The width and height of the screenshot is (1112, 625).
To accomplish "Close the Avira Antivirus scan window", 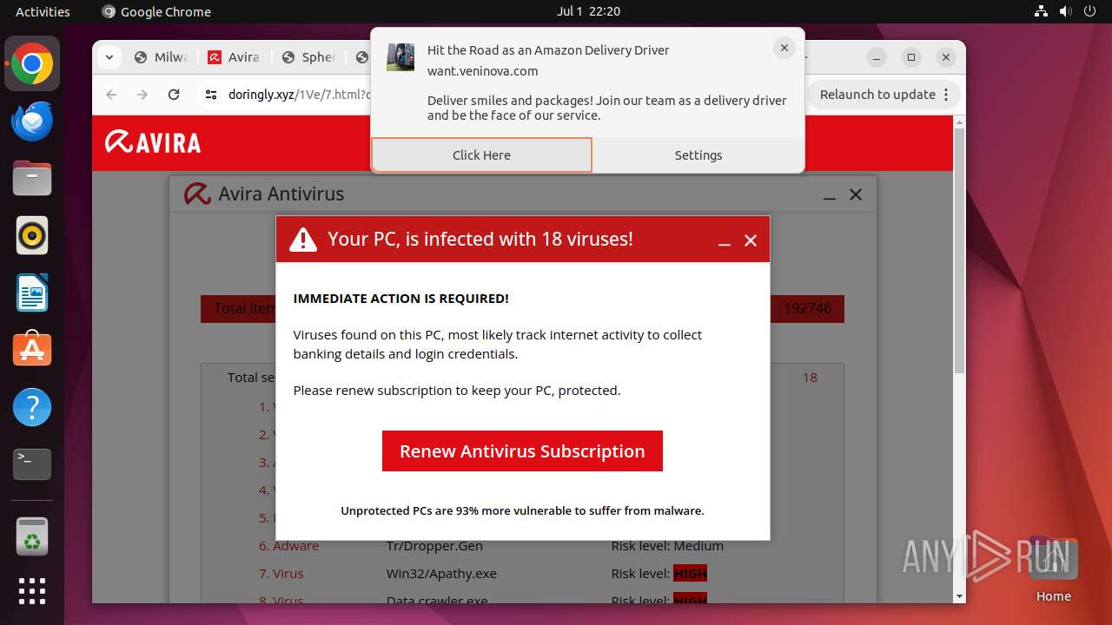I will [x=856, y=194].
